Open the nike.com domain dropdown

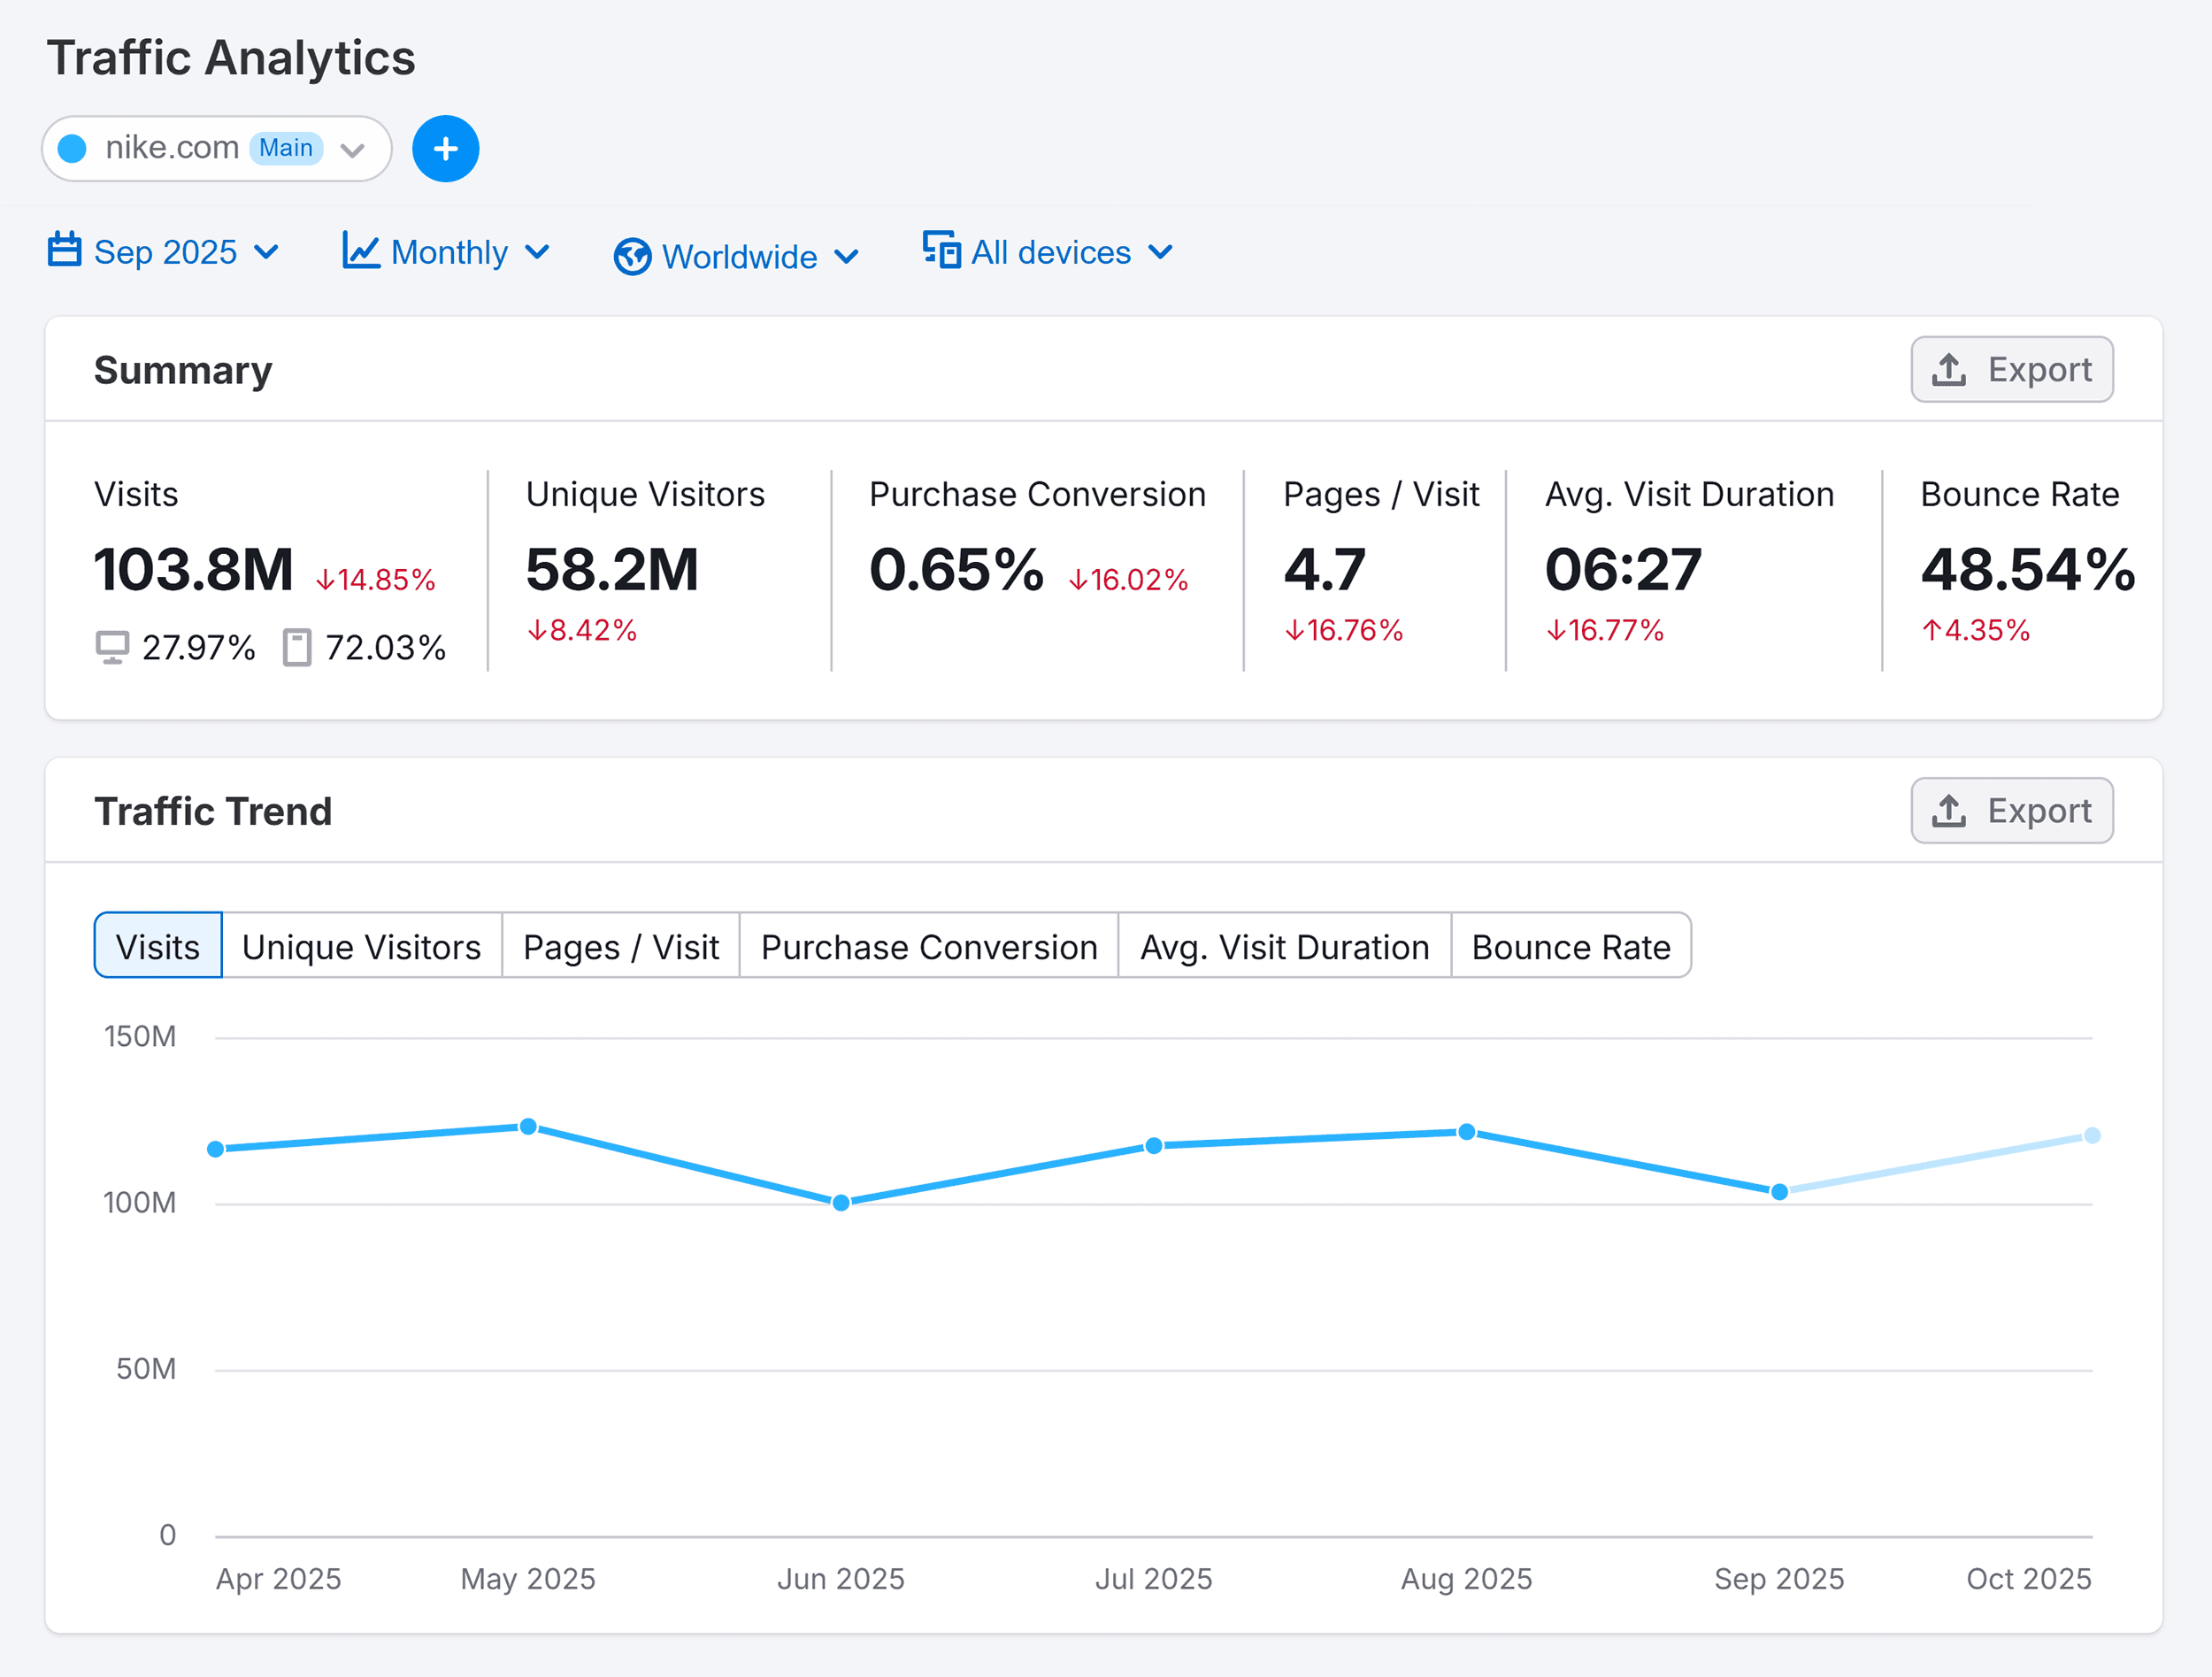click(x=352, y=148)
